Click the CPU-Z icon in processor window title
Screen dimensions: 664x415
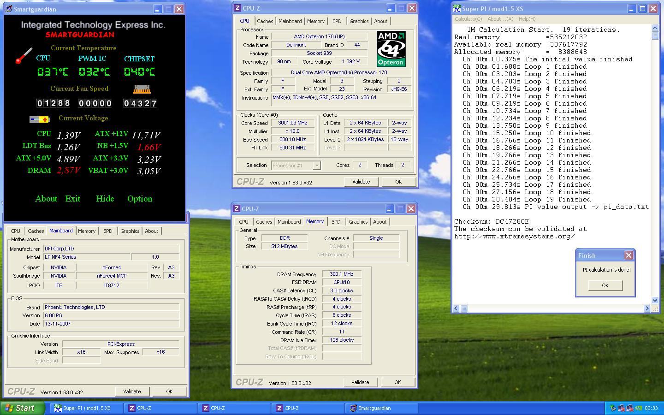[x=237, y=8]
